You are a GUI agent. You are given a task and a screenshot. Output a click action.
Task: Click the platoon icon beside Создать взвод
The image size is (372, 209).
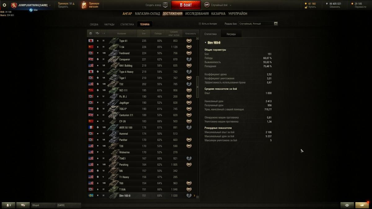point(165,5)
